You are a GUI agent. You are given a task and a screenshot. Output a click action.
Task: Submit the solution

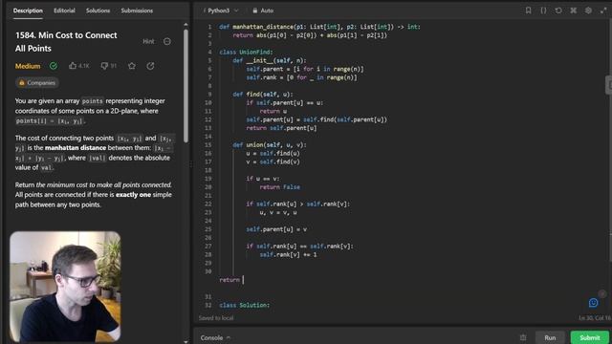590,337
